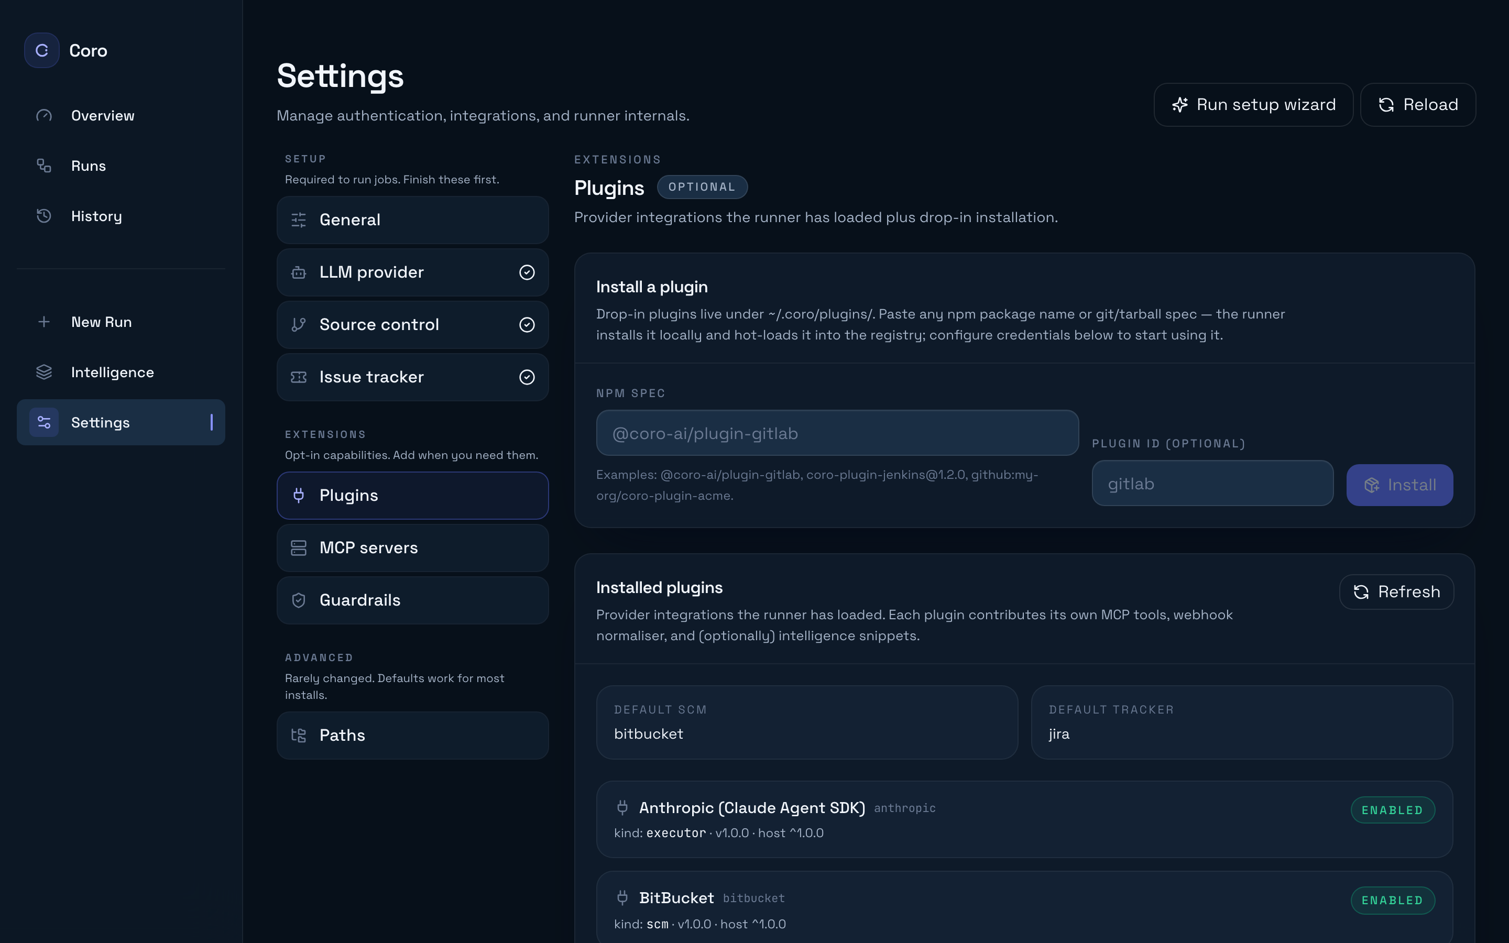
Task: Refresh the installed plugins list
Action: pyautogui.click(x=1397, y=592)
